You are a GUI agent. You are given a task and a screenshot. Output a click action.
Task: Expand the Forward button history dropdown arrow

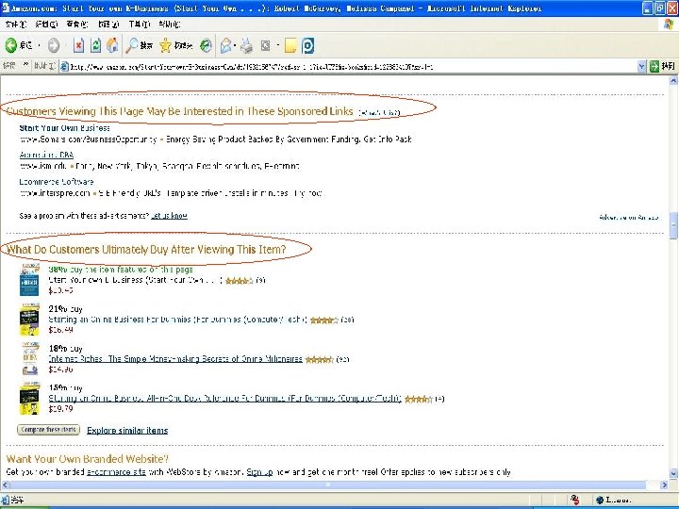tap(65, 45)
